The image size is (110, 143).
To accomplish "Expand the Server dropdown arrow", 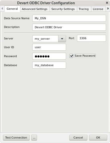I will (62, 39).
